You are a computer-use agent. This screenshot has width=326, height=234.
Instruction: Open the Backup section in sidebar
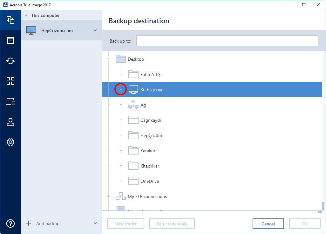(x=10, y=20)
